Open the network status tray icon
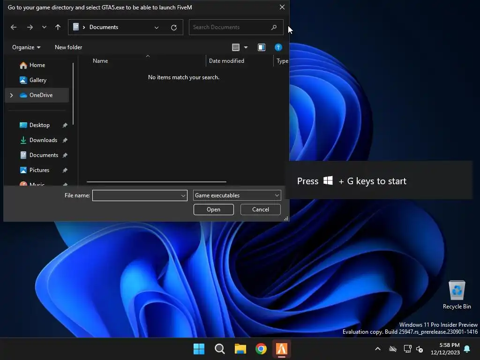This screenshot has width=480, height=360. 407,349
